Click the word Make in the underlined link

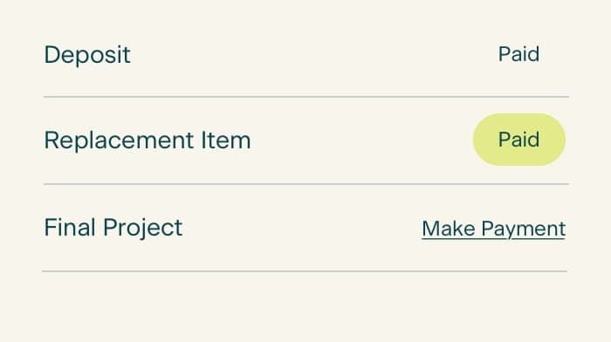click(449, 229)
